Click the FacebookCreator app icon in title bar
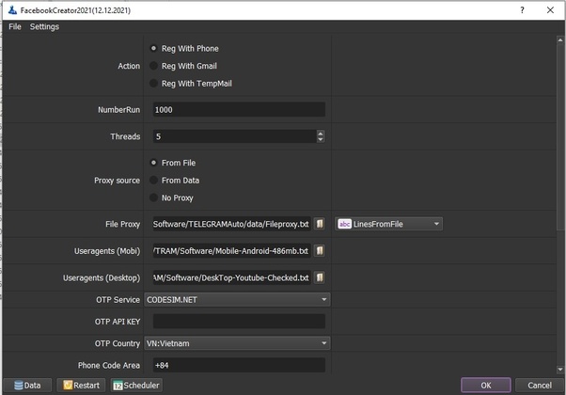 (12, 10)
